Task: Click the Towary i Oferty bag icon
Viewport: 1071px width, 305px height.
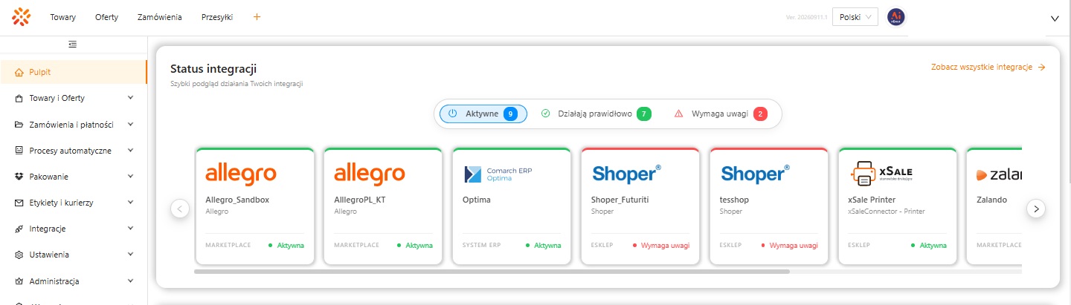Action: pos(19,98)
